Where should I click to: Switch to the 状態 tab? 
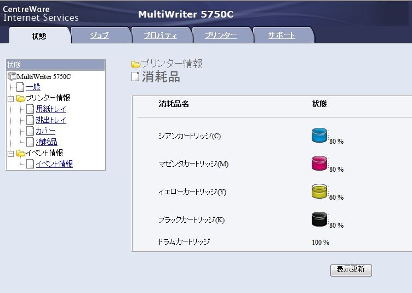pyautogui.click(x=39, y=36)
